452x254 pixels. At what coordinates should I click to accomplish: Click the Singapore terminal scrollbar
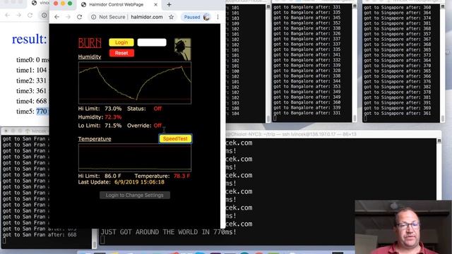click(x=443, y=63)
